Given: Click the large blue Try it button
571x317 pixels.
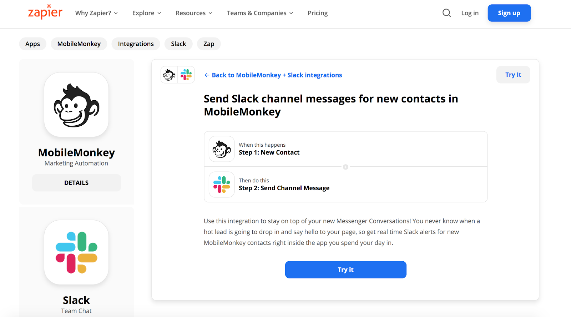Looking at the screenshot, I should (x=345, y=270).
